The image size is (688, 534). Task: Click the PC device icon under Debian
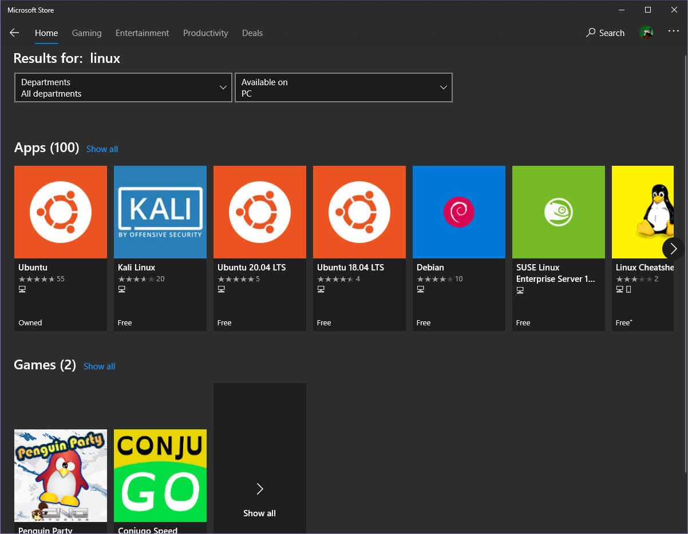pyautogui.click(x=421, y=290)
